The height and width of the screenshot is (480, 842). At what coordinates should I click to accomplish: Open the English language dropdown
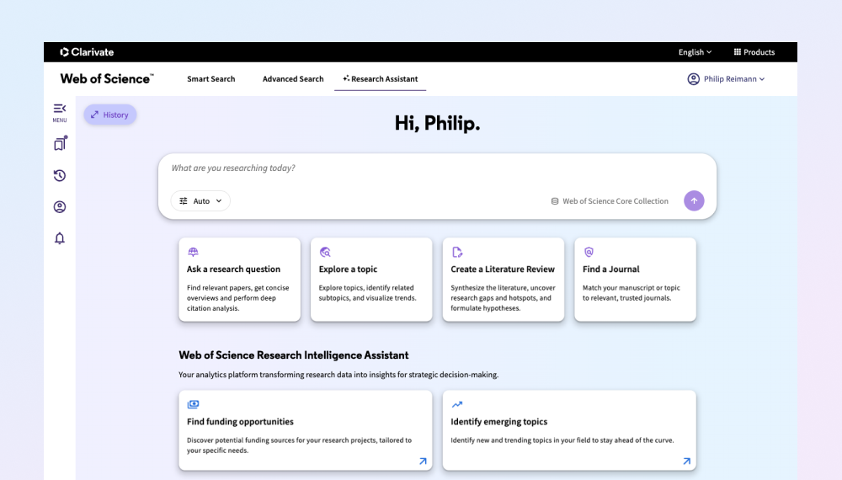pos(695,52)
